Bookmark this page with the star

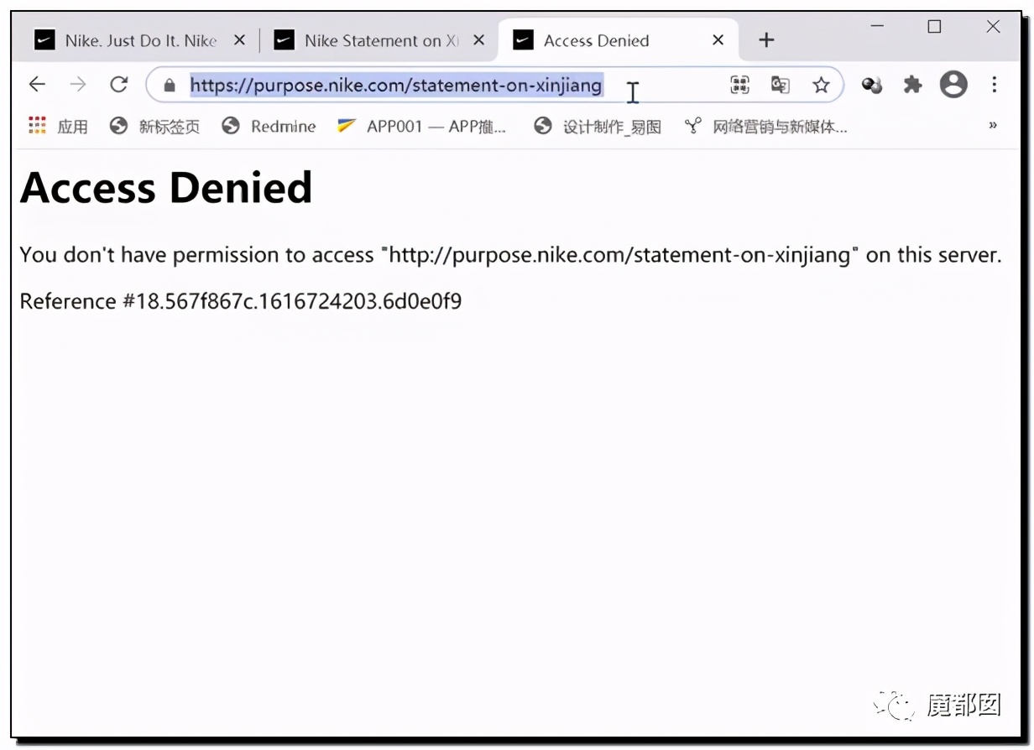(x=821, y=85)
